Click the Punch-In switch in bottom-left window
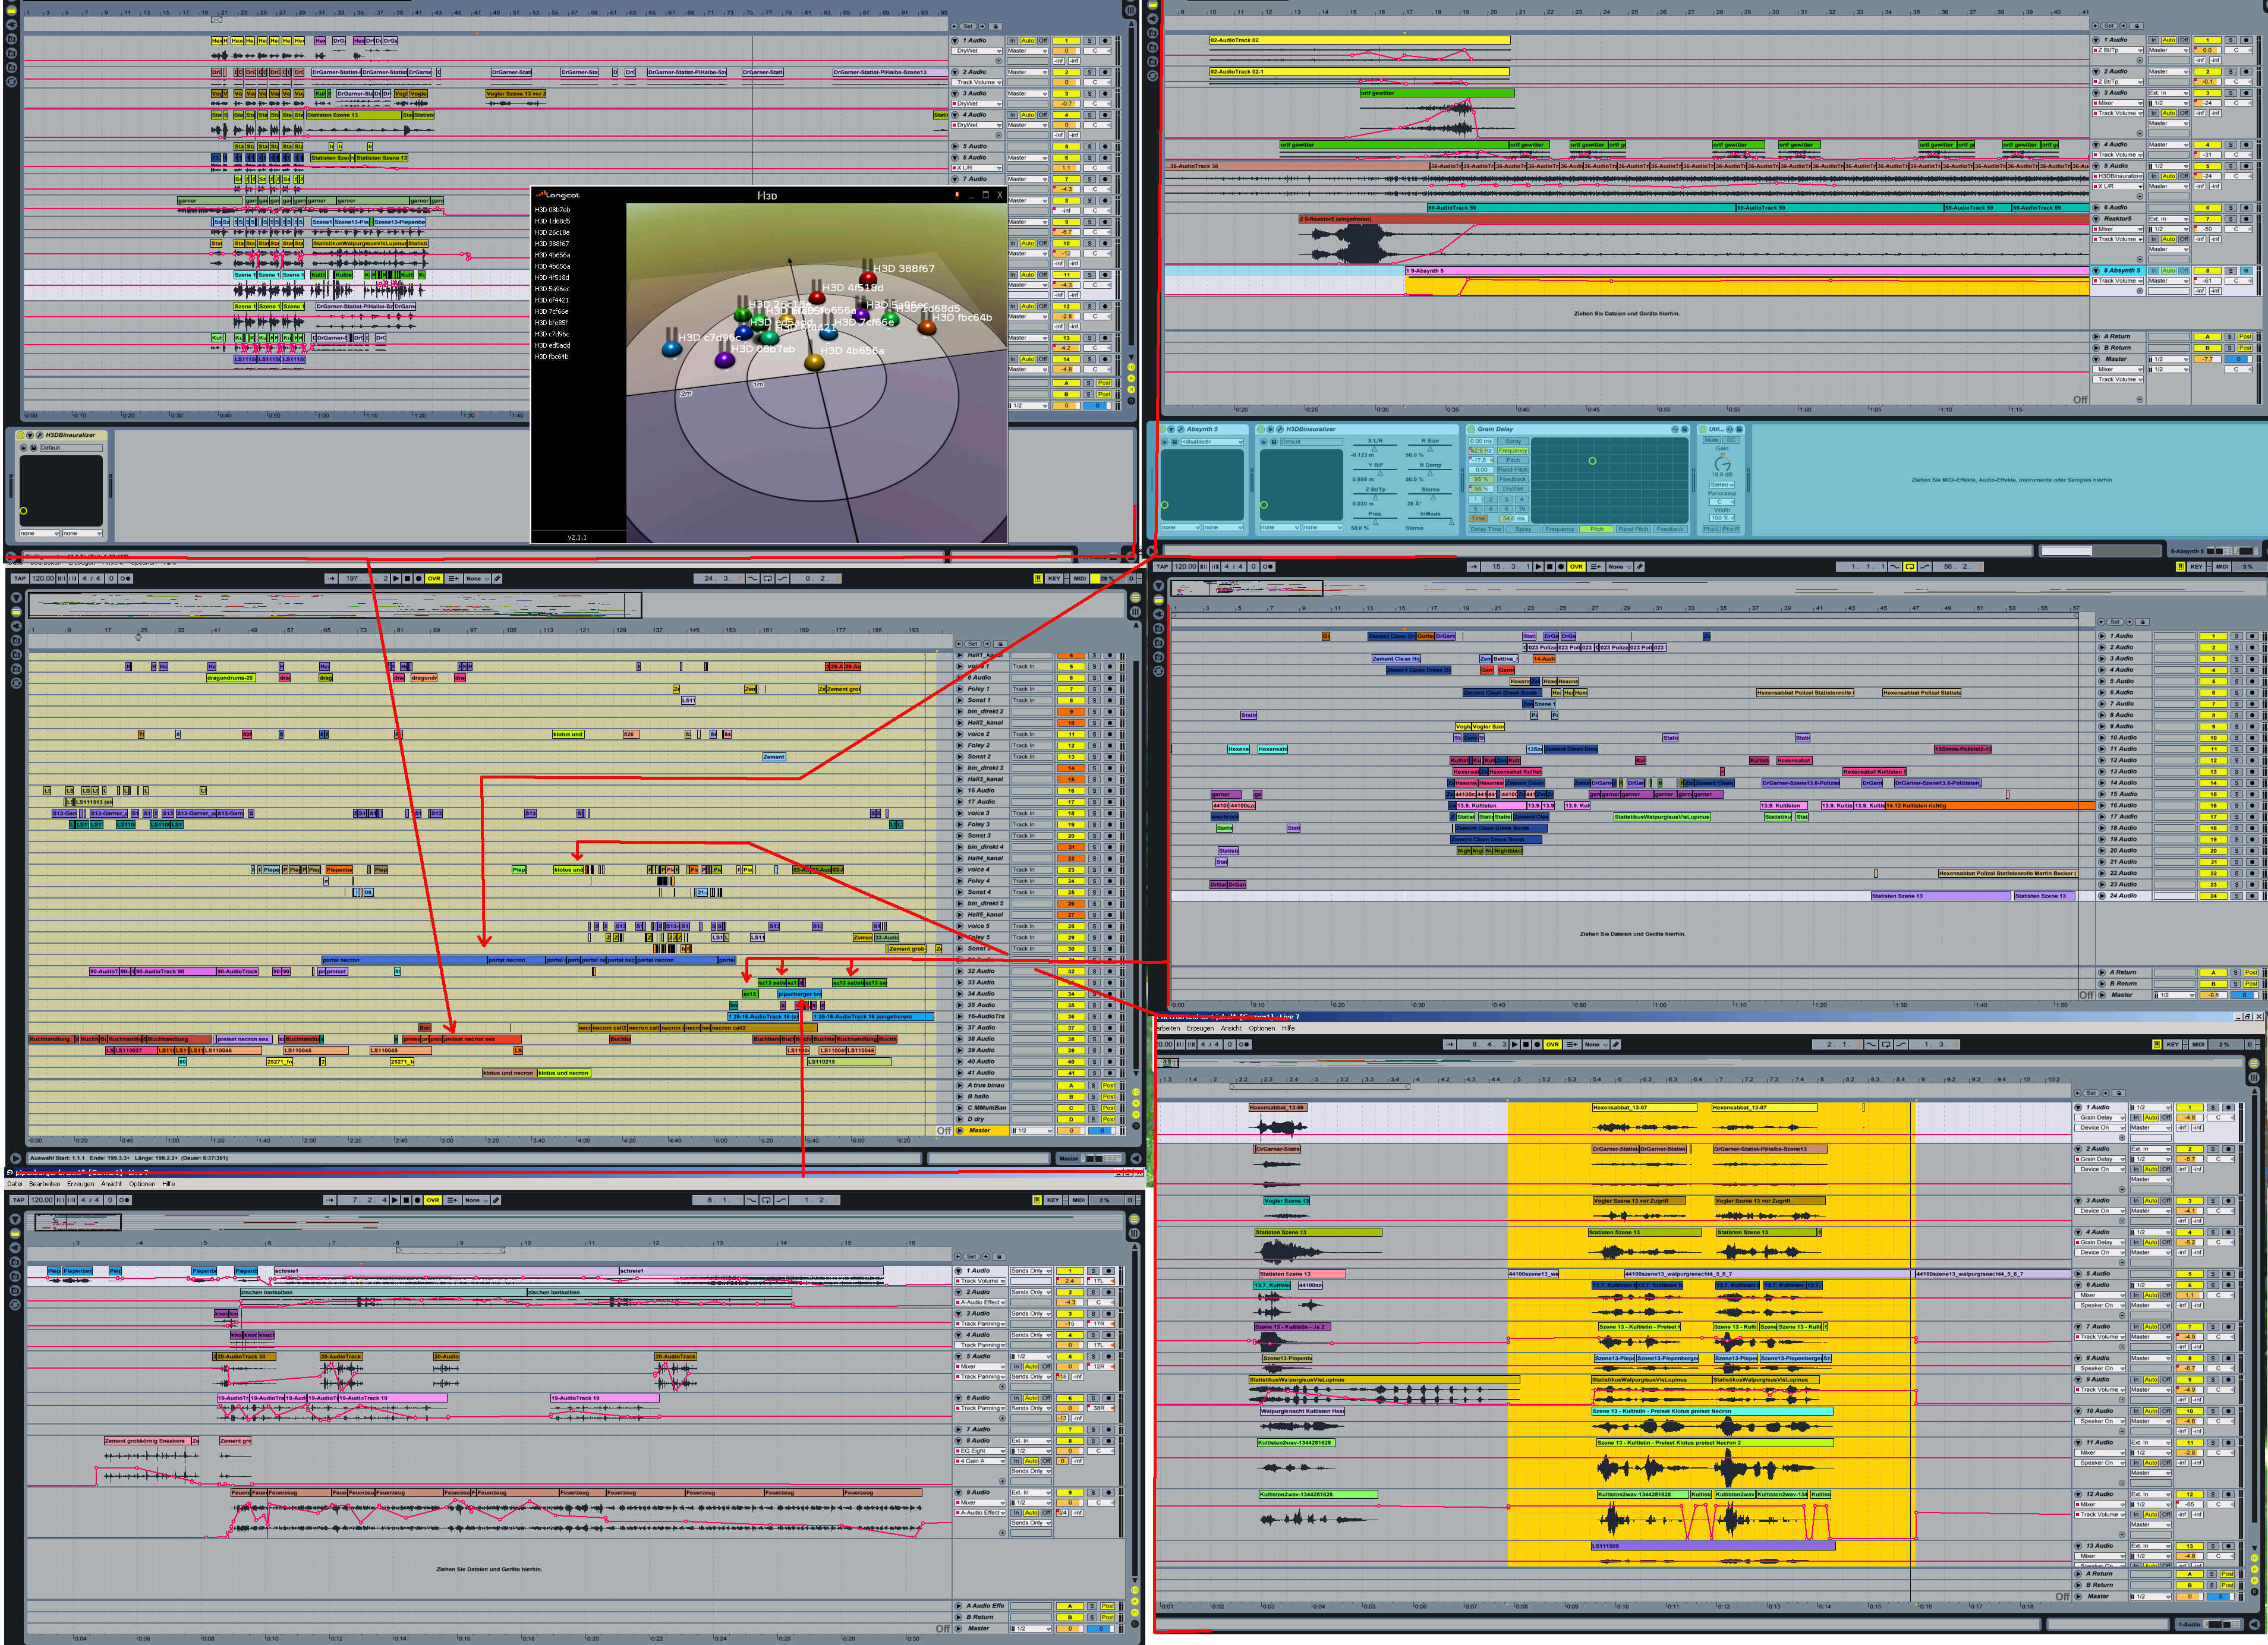 tap(751, 1200)
